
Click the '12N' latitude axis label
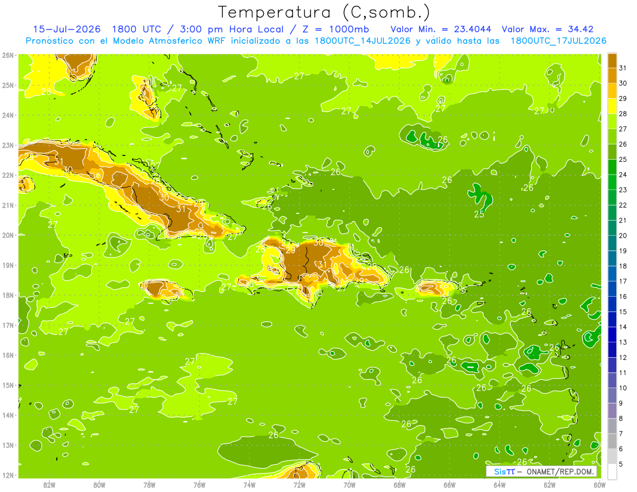point(8,475)
